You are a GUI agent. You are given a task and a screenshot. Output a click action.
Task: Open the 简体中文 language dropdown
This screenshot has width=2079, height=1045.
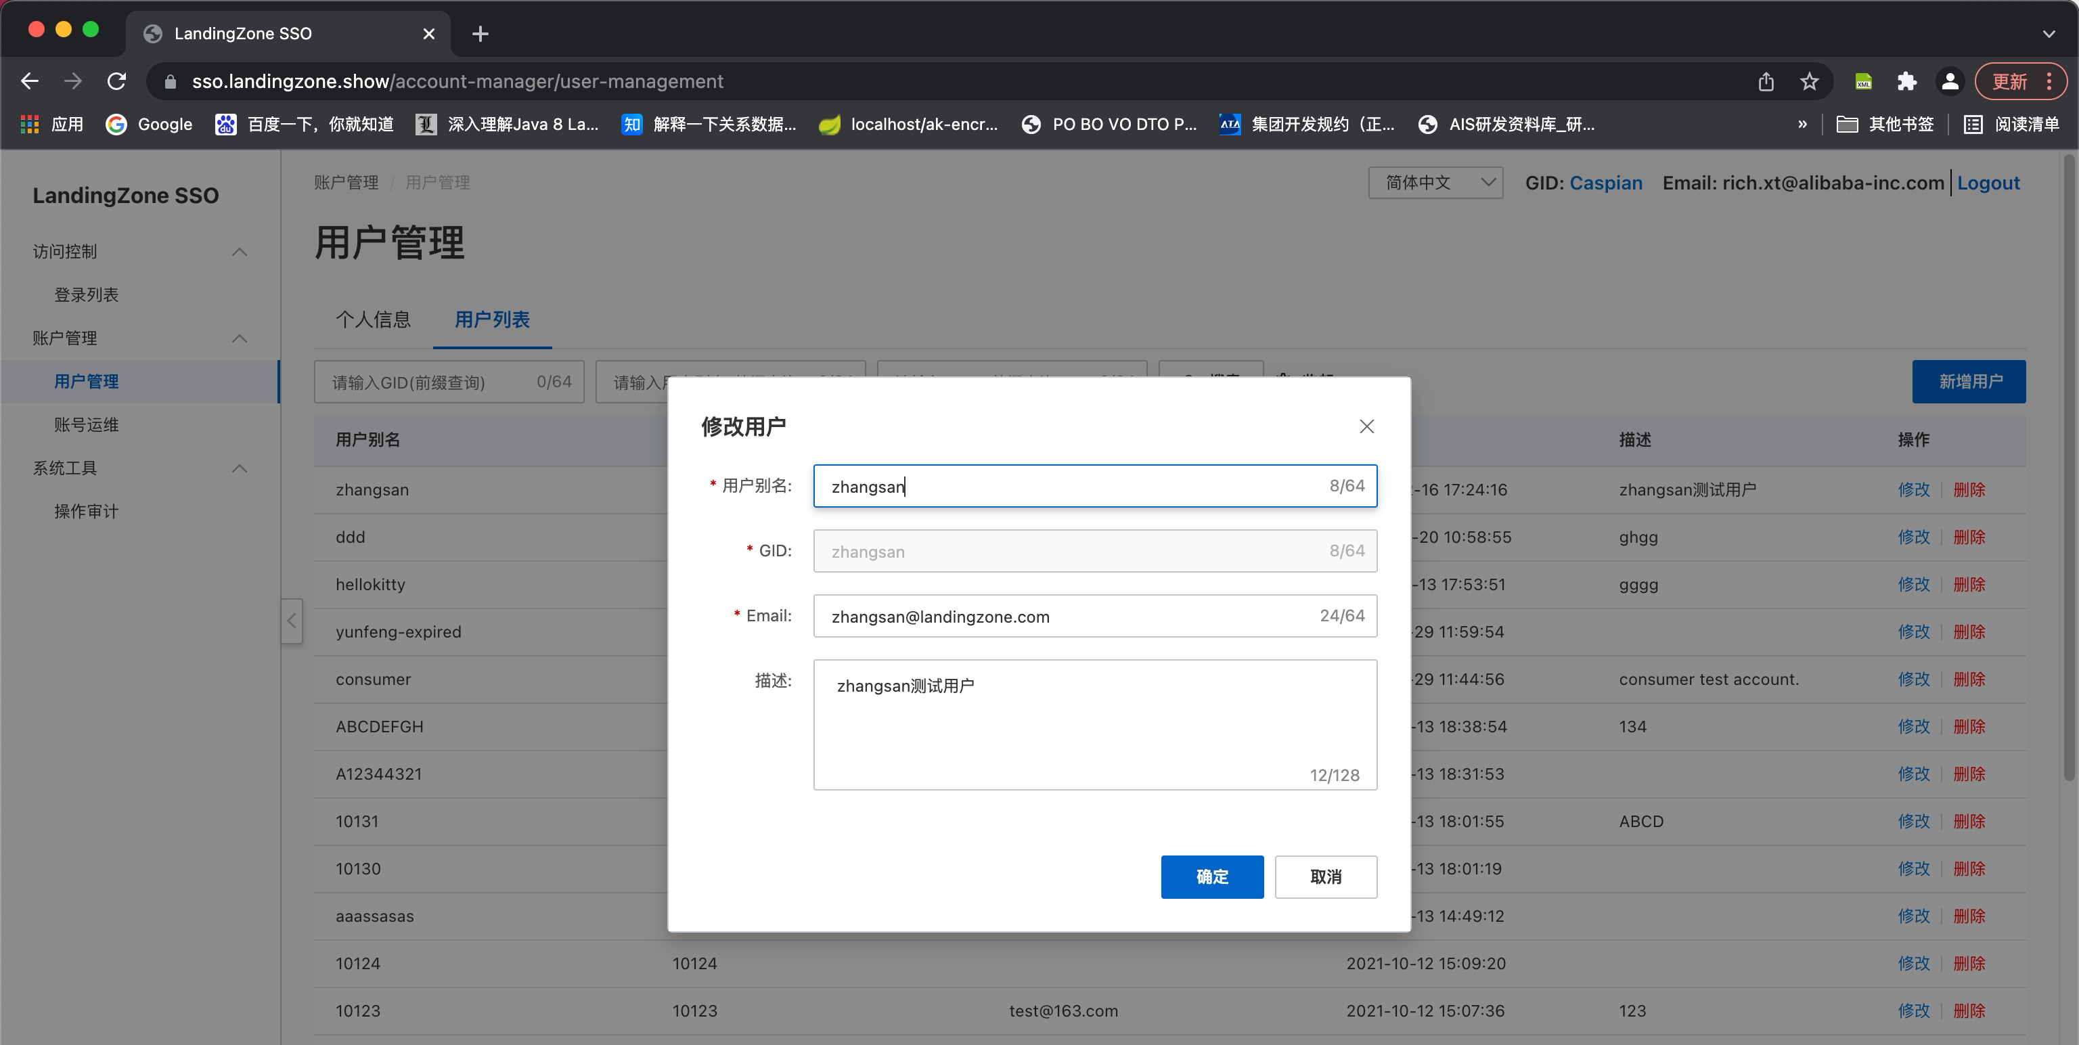[1435, 183]
